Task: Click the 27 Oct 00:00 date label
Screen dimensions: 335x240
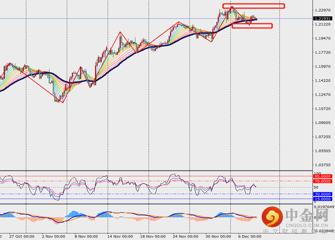Action: point(22,237)
